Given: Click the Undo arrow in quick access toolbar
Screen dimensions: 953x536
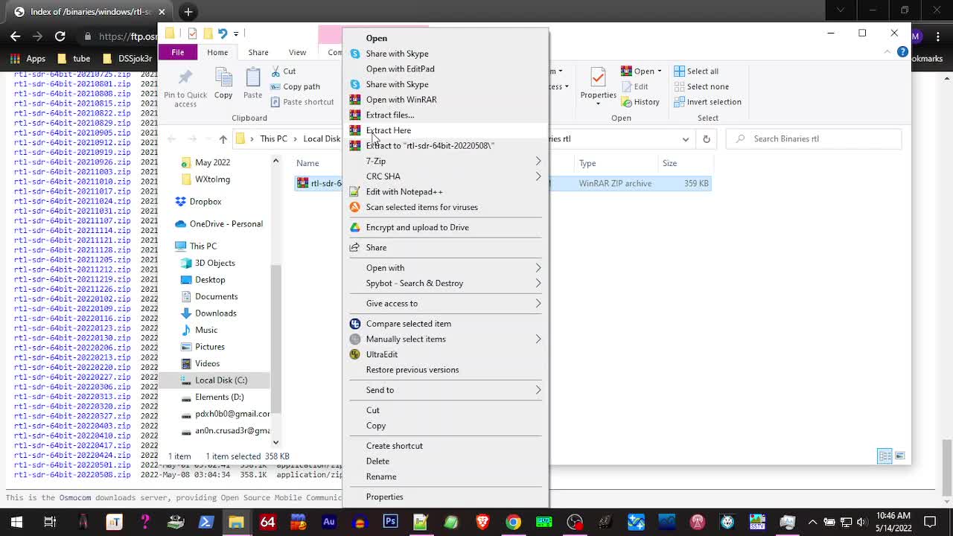Looking at the screenshot, I should tap(223, 33).
